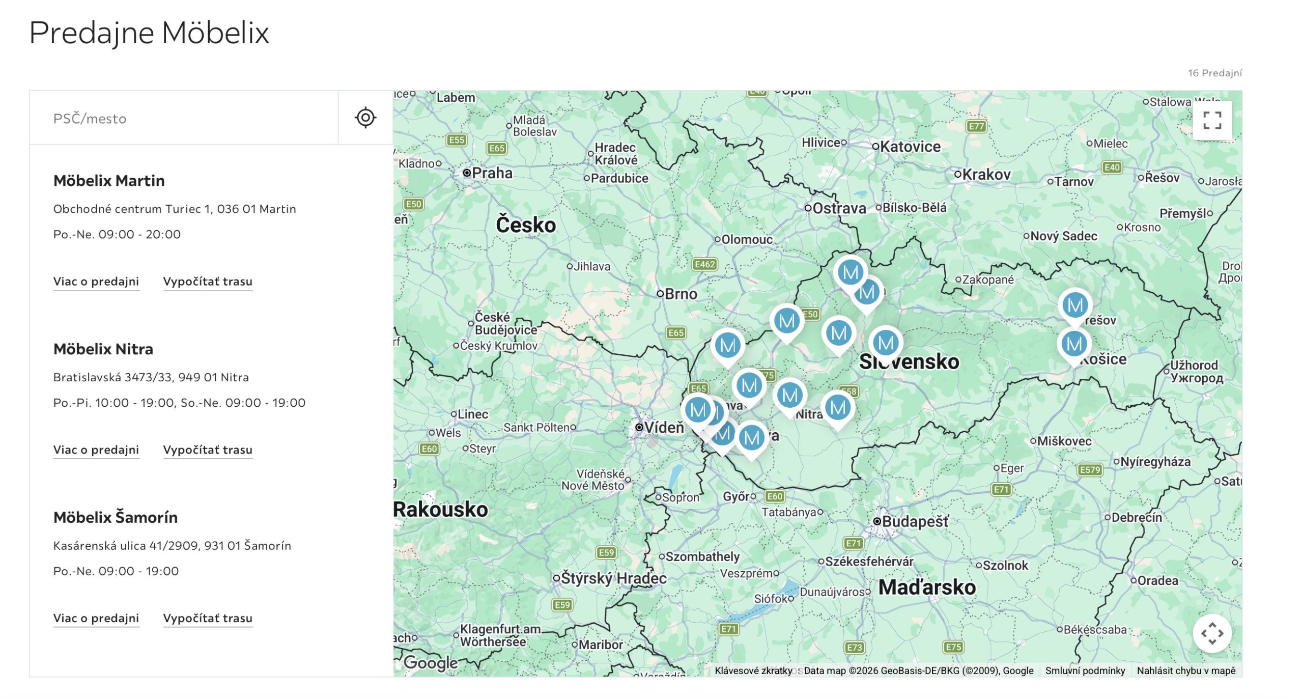This screenshot has width=1303, height=699.
Task: Click the locate-me crosshair icon
Action: 365,118
